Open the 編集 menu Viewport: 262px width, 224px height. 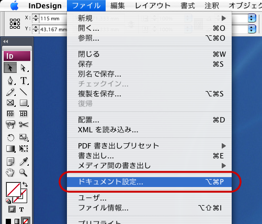tap(118, 6)
